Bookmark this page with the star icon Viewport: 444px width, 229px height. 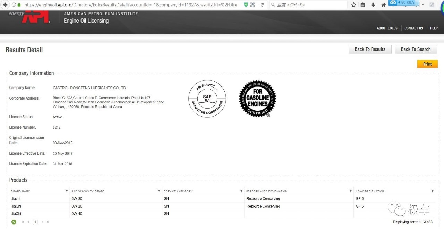(x=353, y=5)
